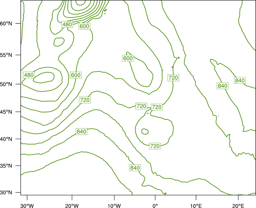Screen dimensions: 256x208
Task: Click the 55°N latitude axis label
Action: coord(6,55)
